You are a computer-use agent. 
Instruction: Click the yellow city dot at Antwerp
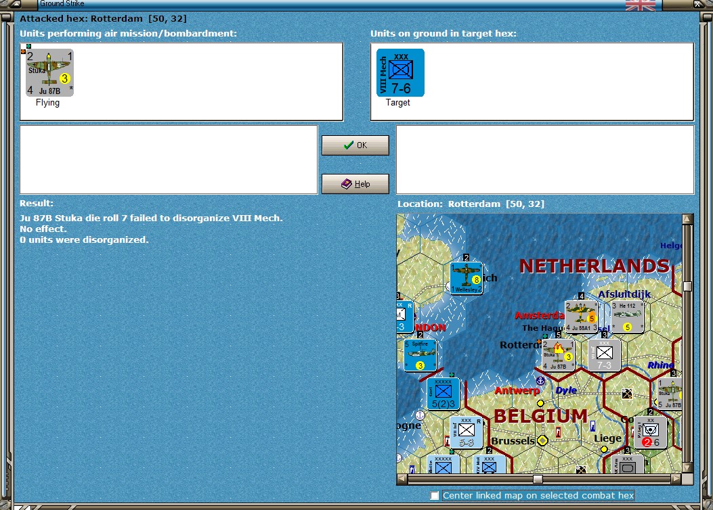540,403
